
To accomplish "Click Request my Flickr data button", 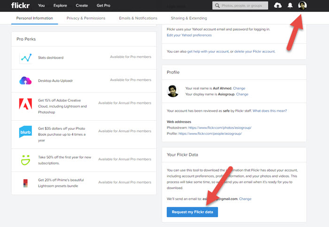I will [192, 212].
